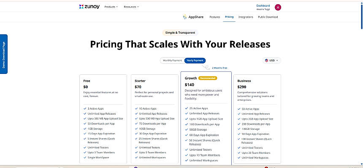The image size is (363, 168).
Task: Go to the Pricing tab
Action: click(229, 17)
